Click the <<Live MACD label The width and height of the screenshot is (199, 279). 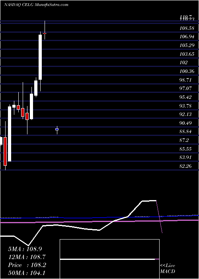[x=168, y=268]
